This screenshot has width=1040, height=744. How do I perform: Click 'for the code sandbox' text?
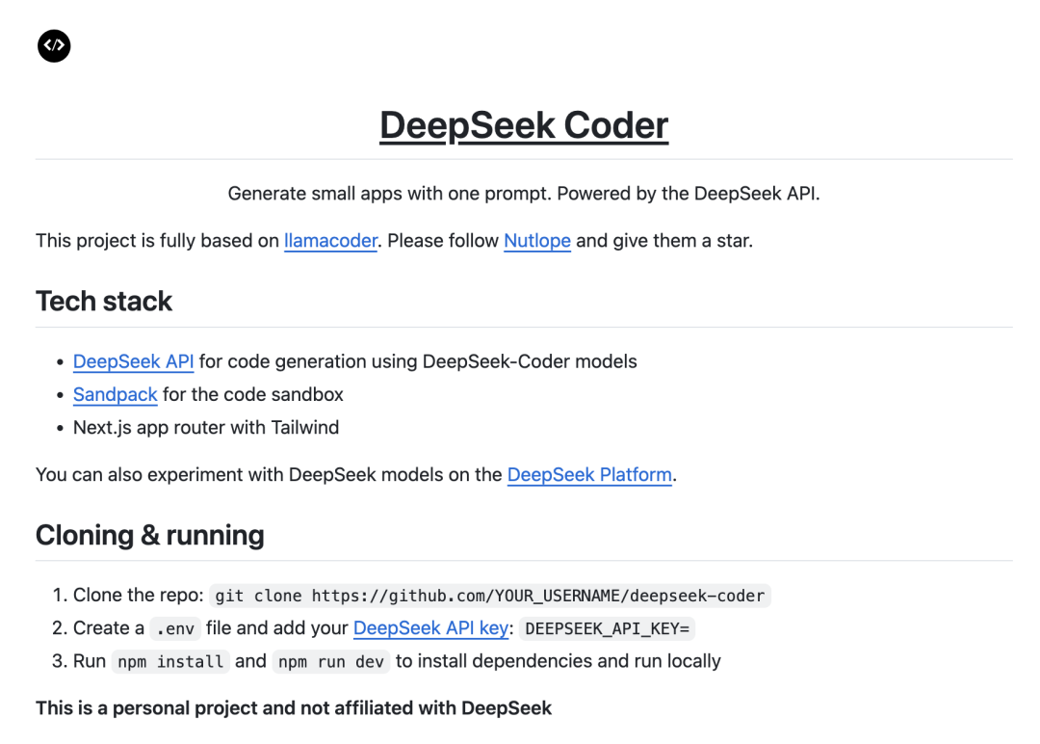click(x=253, y=394)
